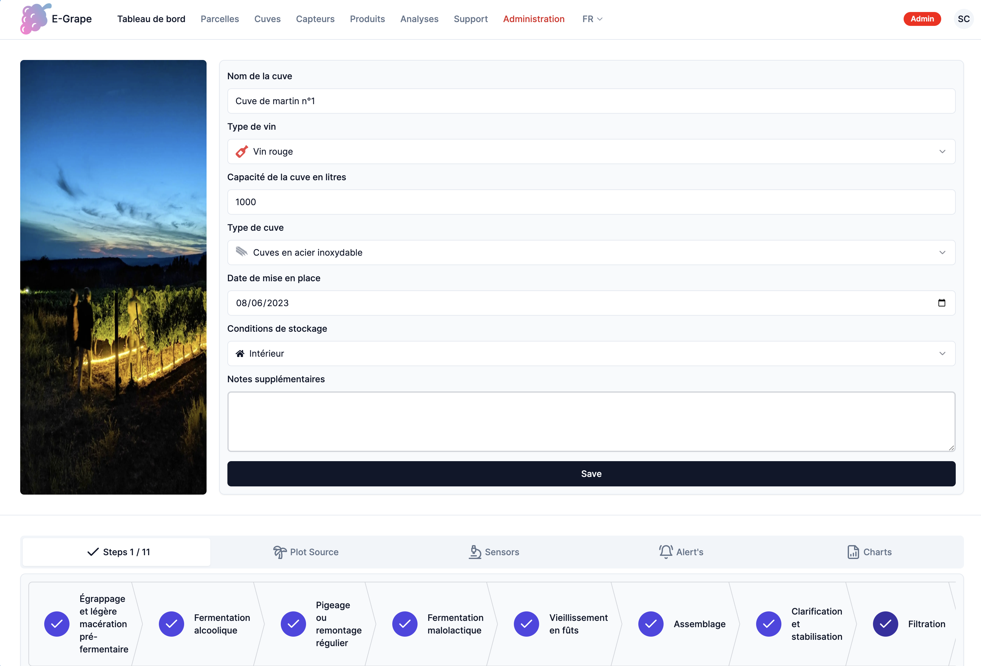
Task: Click the Date de mise en place field
Action: click(x=591, y=303)
